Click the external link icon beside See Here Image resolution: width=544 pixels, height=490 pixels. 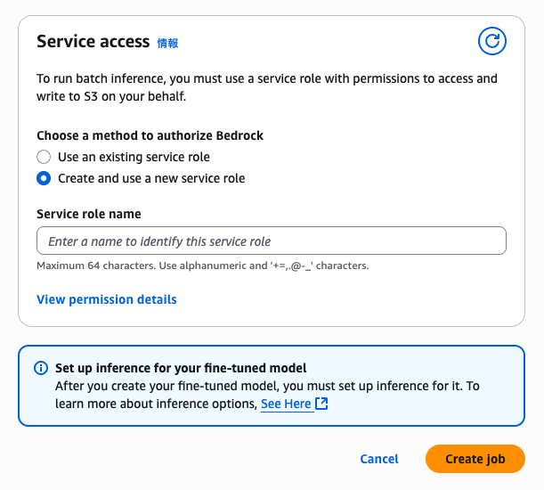point(322,404)
